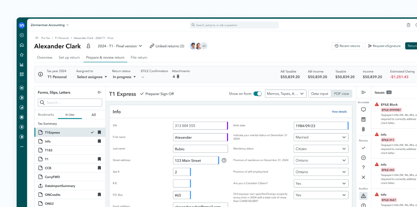Image resolution: width=417 pixels, height=207 pixels.
Task: Click the T1 Personal breadcrumb
Action: 62,38
